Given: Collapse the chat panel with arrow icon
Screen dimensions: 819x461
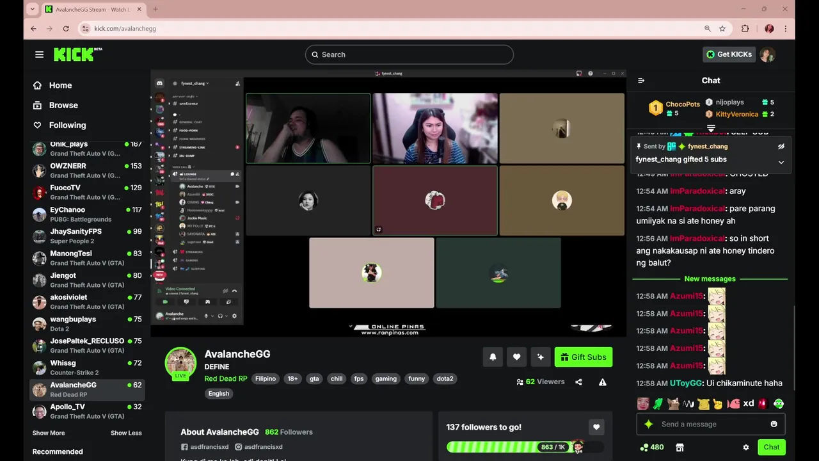Looking at the screenshot, I should point(641,81).
